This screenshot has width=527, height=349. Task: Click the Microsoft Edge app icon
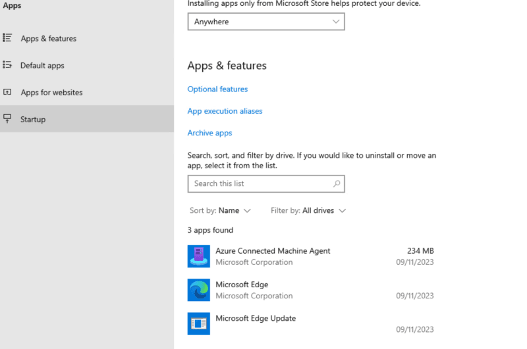point(199,290)
